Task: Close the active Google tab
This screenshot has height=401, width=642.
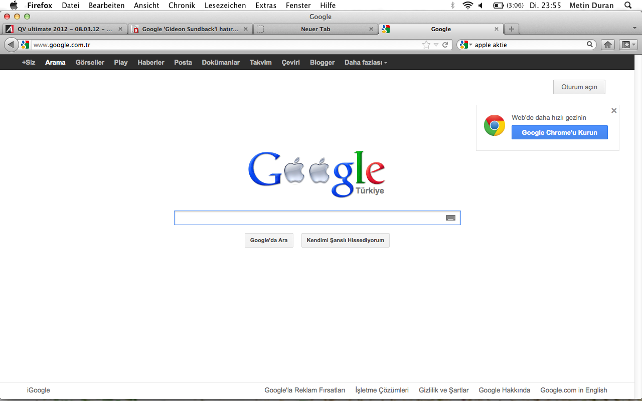Action: [x=497, y=29]
